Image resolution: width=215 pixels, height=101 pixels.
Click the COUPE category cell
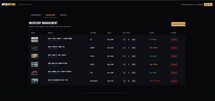point(92,64)
